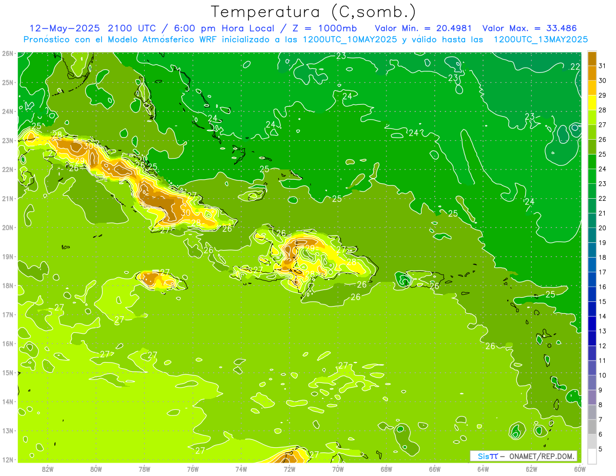Click the 19N latitude axis label

8,256
